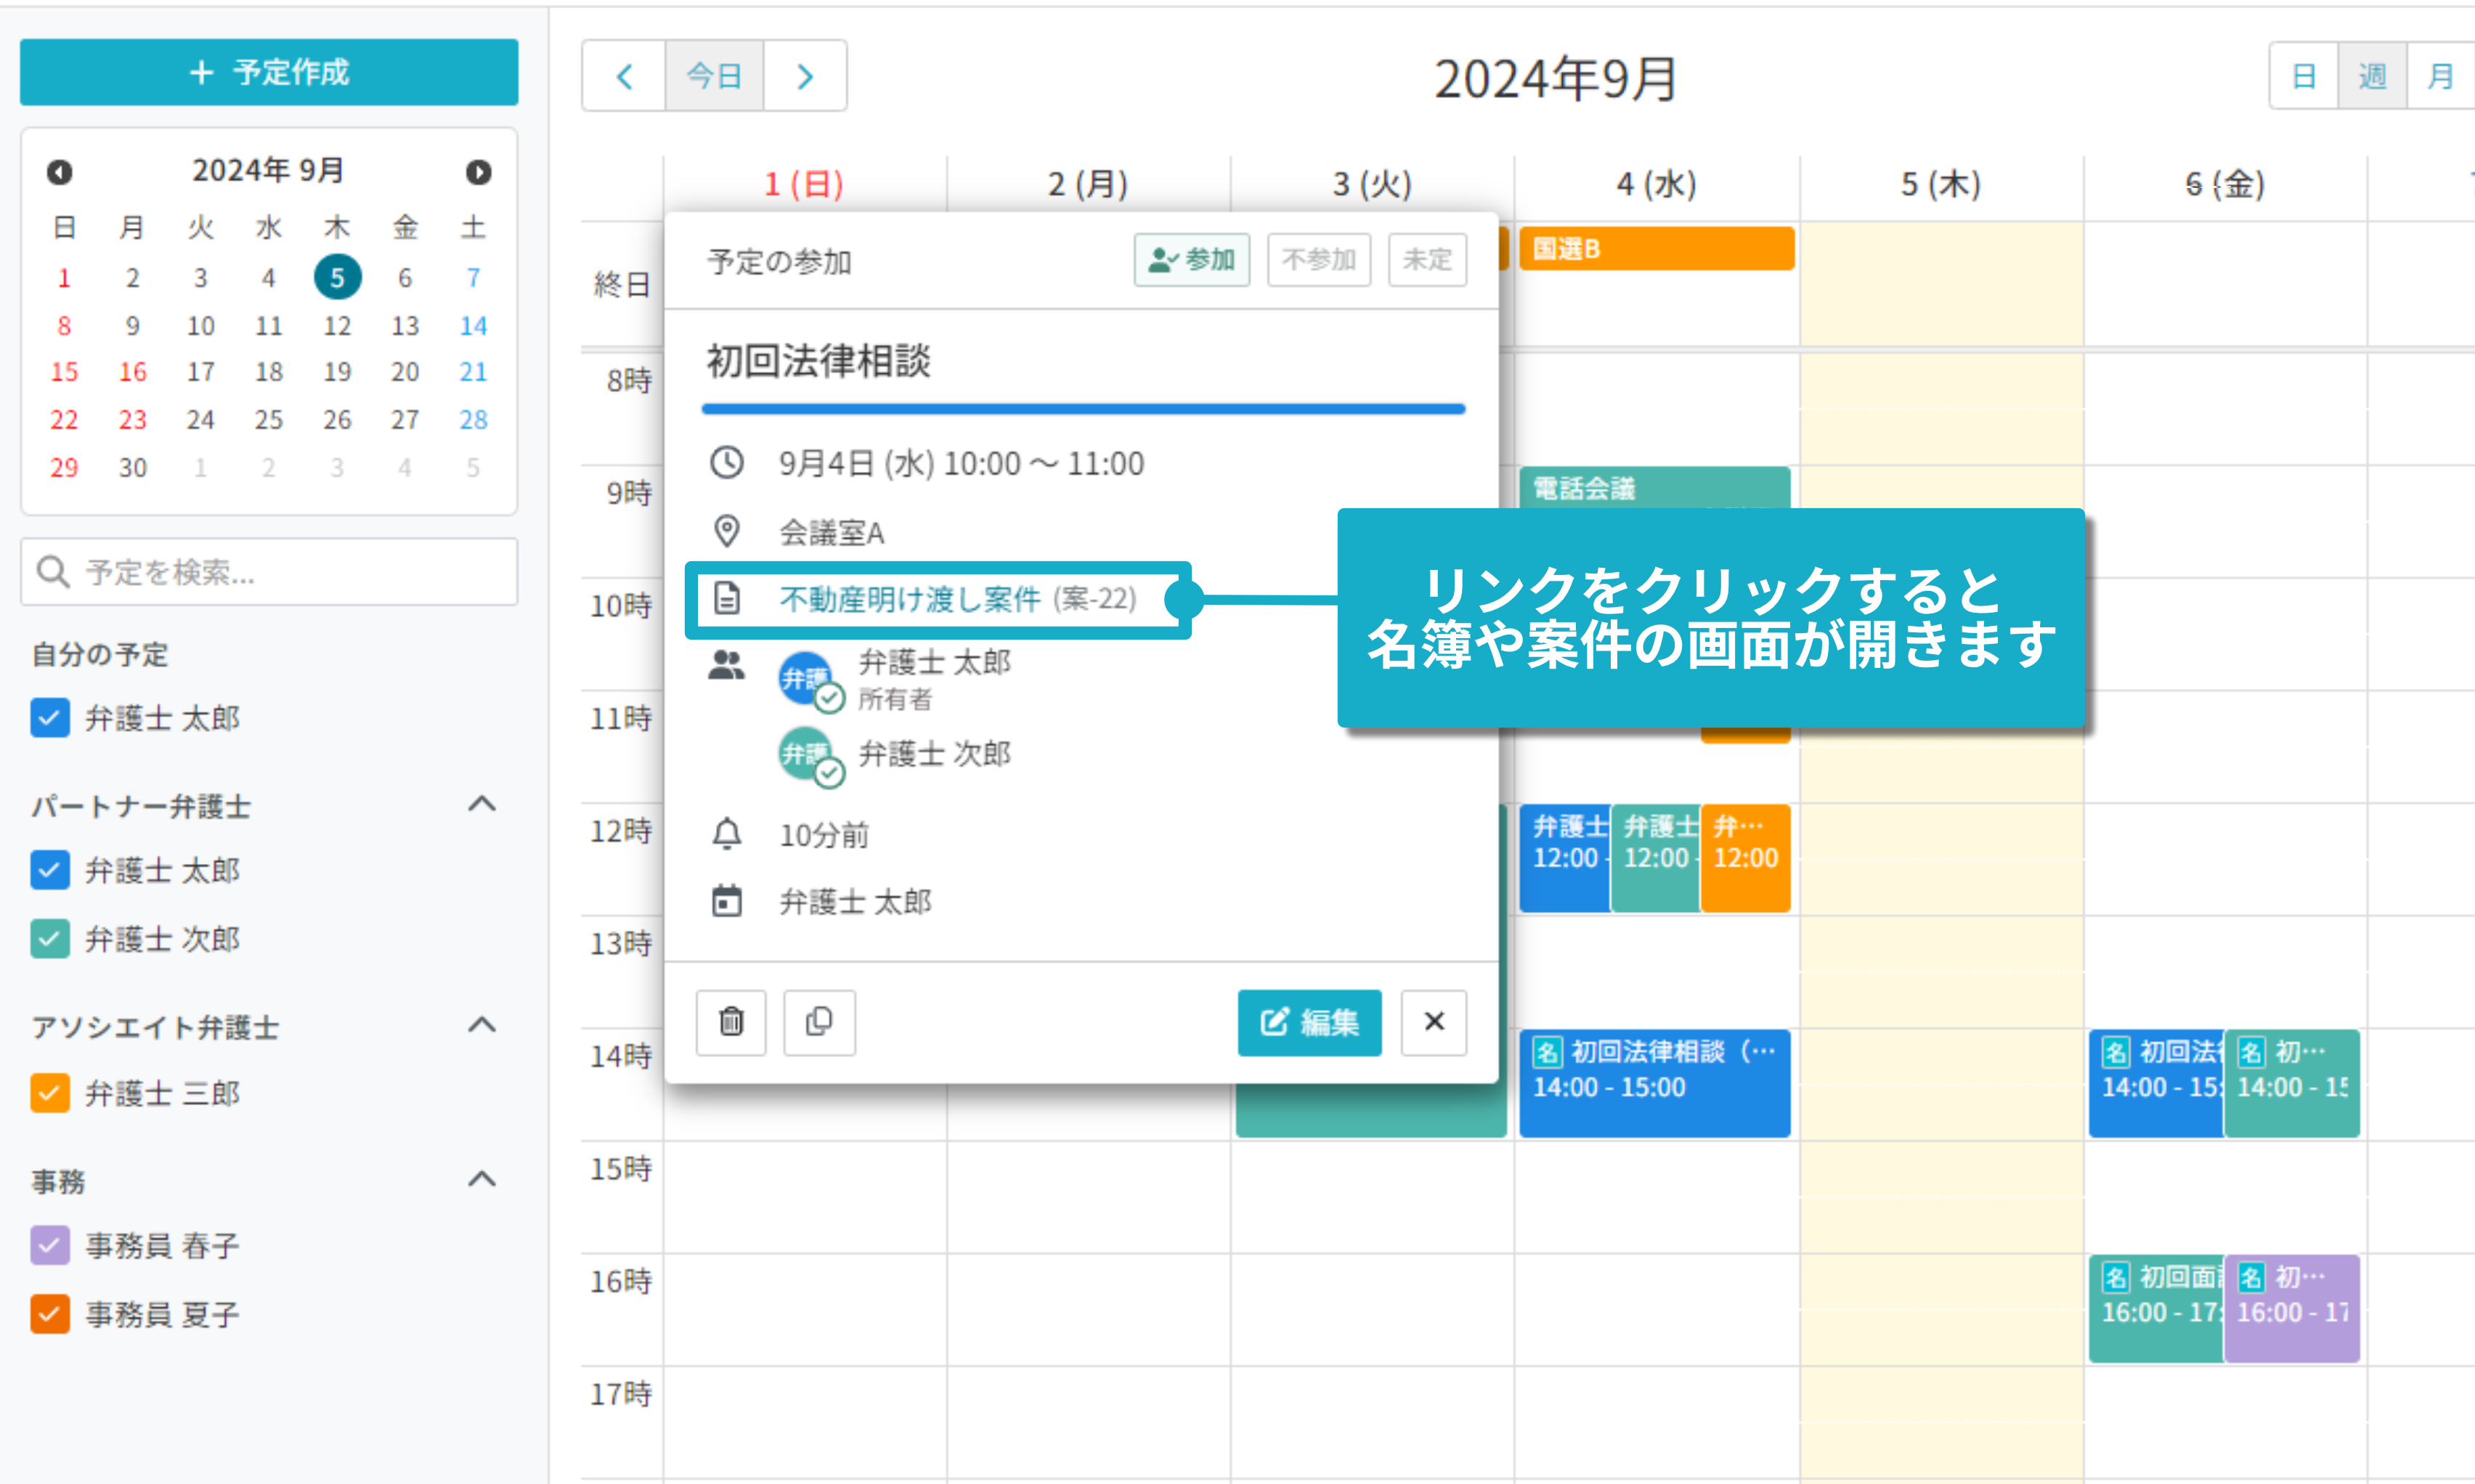Go to previous week with left arrow

point(625,76)
